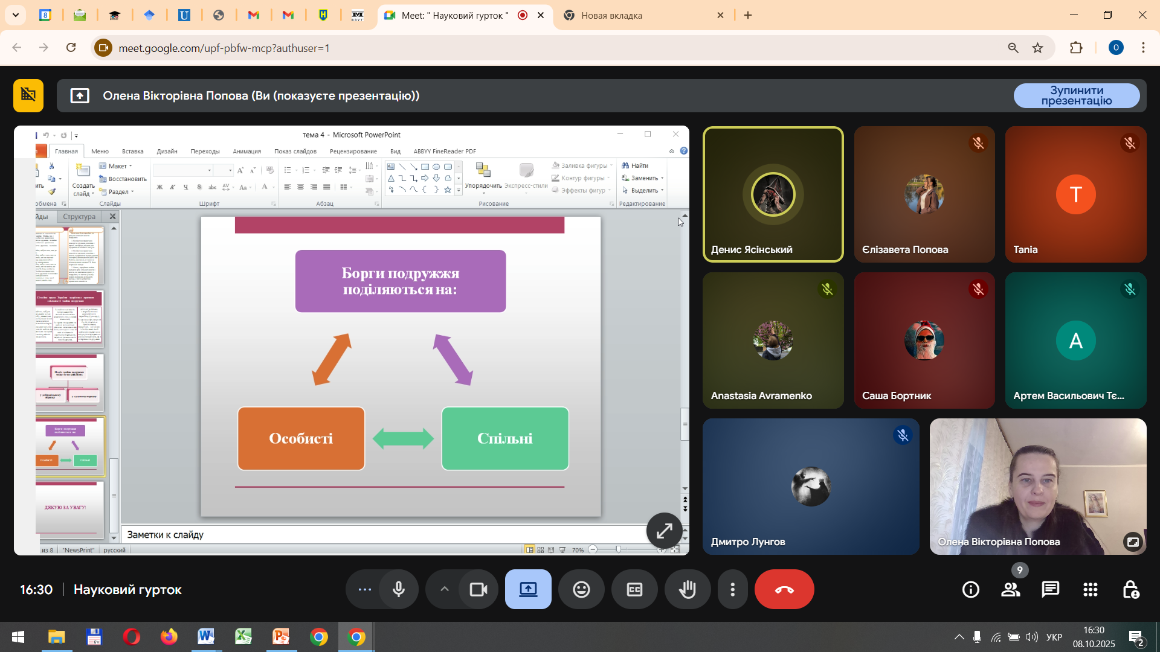Open emoji reactions in Meet toolbar
Viewport: 1160px width, 652px height.
[x=581, y=590]
